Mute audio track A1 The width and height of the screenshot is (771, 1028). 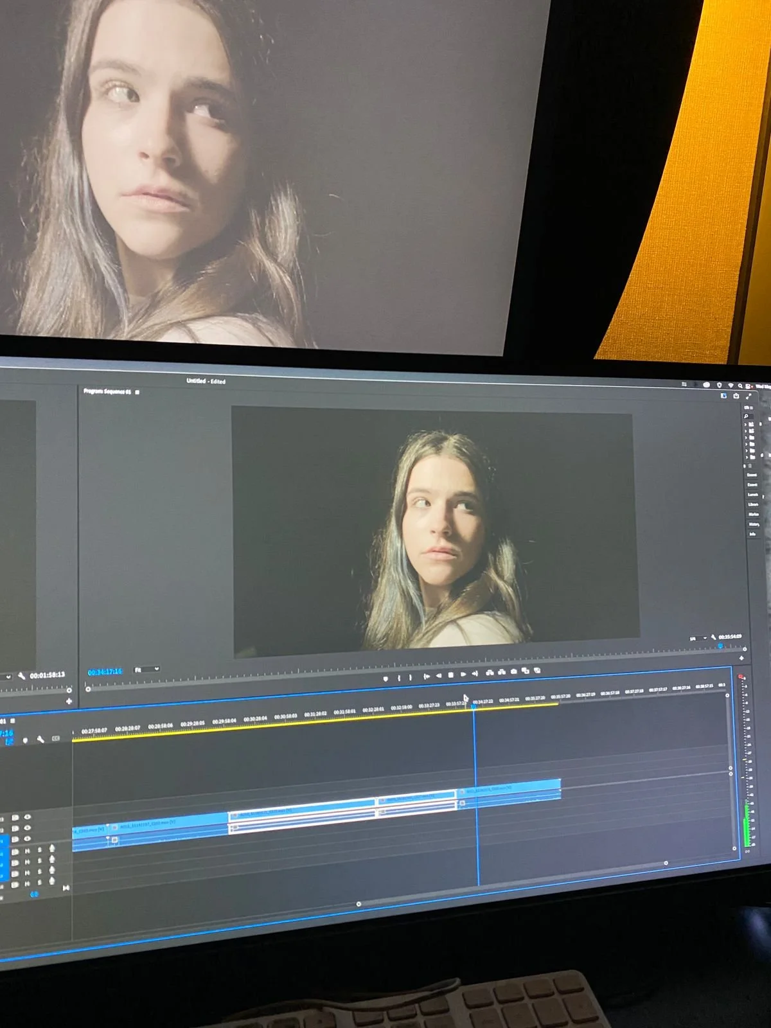pos(28,851)
